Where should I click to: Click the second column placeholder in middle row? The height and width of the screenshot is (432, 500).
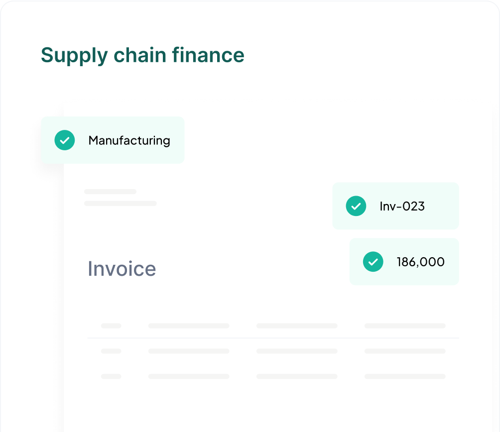189,351
